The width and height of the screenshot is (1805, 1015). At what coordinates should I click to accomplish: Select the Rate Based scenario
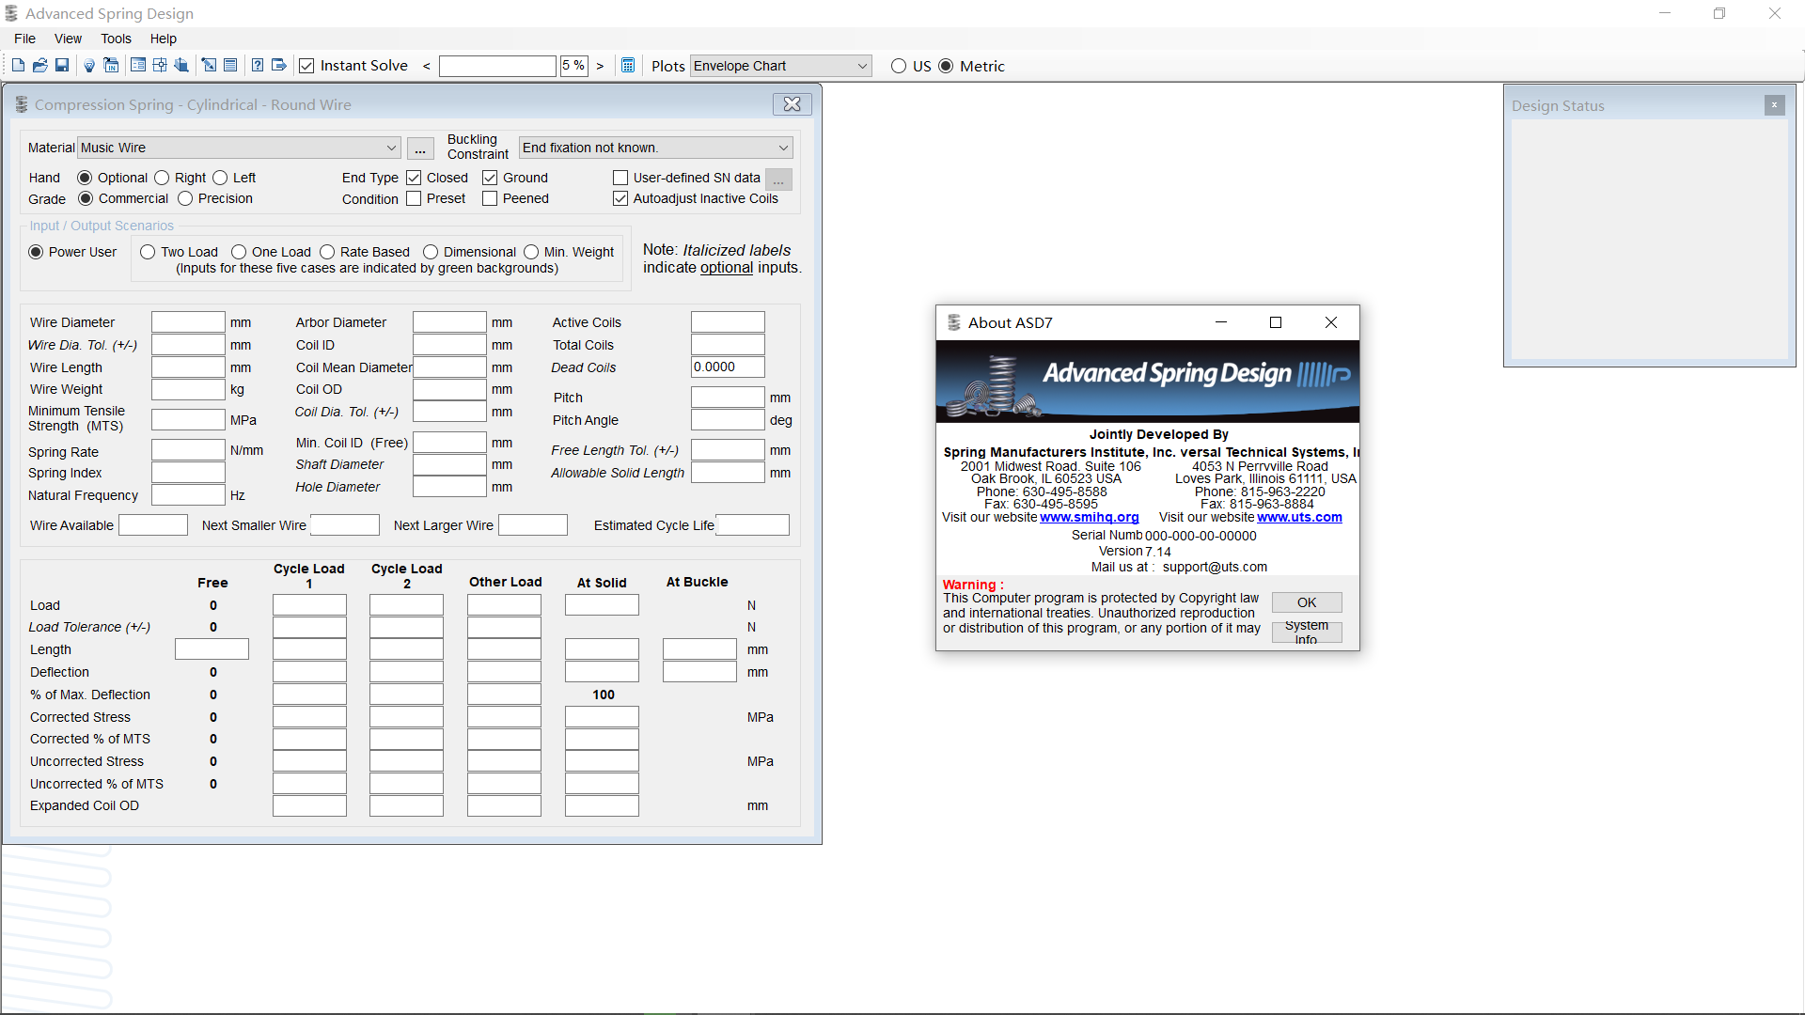(x=327, y=252)
